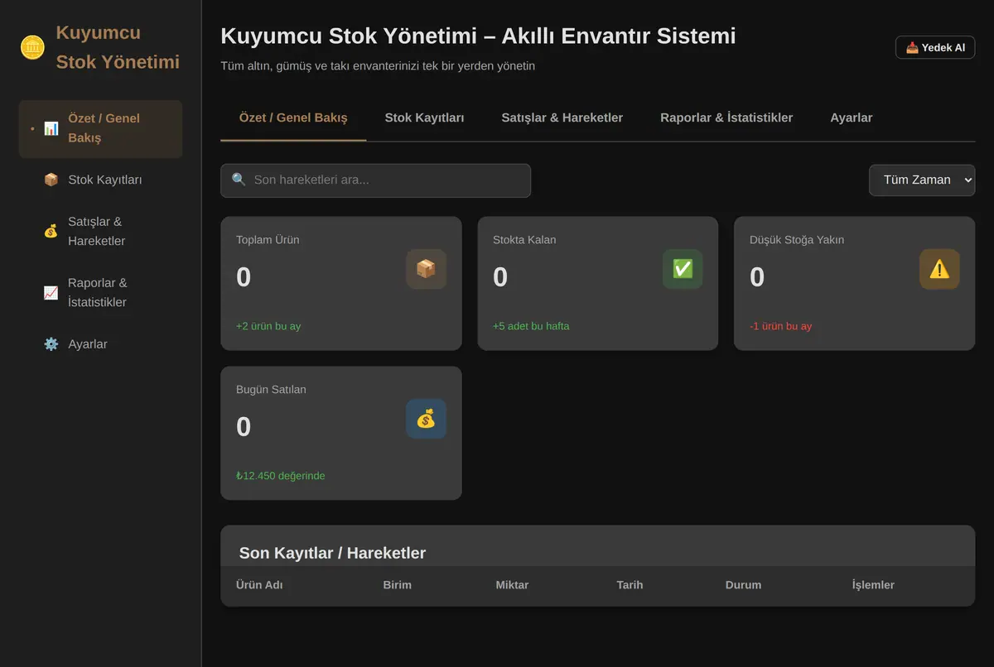Click the Tarih column header

[630, 585]
